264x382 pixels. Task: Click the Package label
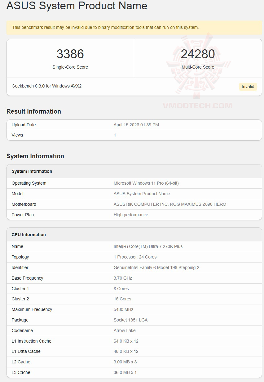pyautogui.click(x=20, y=320)
